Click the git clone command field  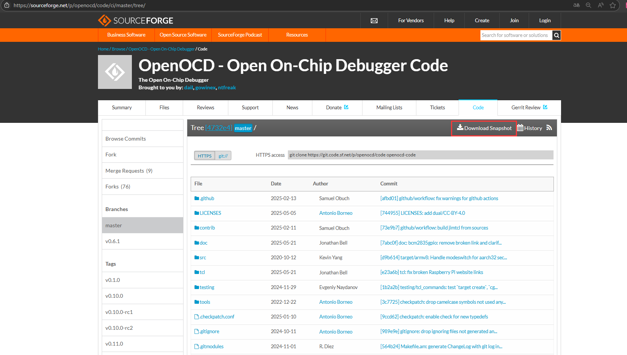421,155
